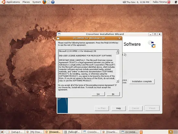The image size is (178, 134).
Task: Click the 'Microsoft (r) DCOM98 1.3' license line
Action: (x=77, y=51)
